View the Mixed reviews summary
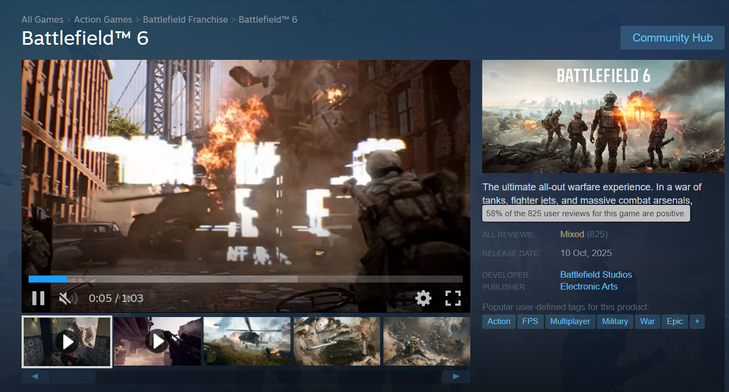Screen dimensions: 729x392 (x=572, y=234)
